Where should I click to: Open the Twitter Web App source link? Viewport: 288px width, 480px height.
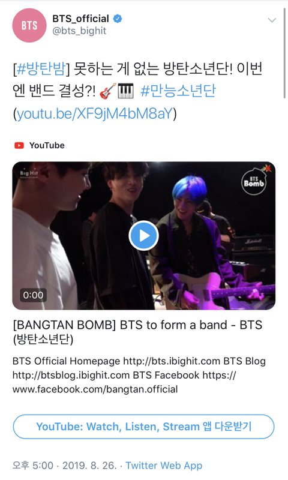tap(164, 466)
